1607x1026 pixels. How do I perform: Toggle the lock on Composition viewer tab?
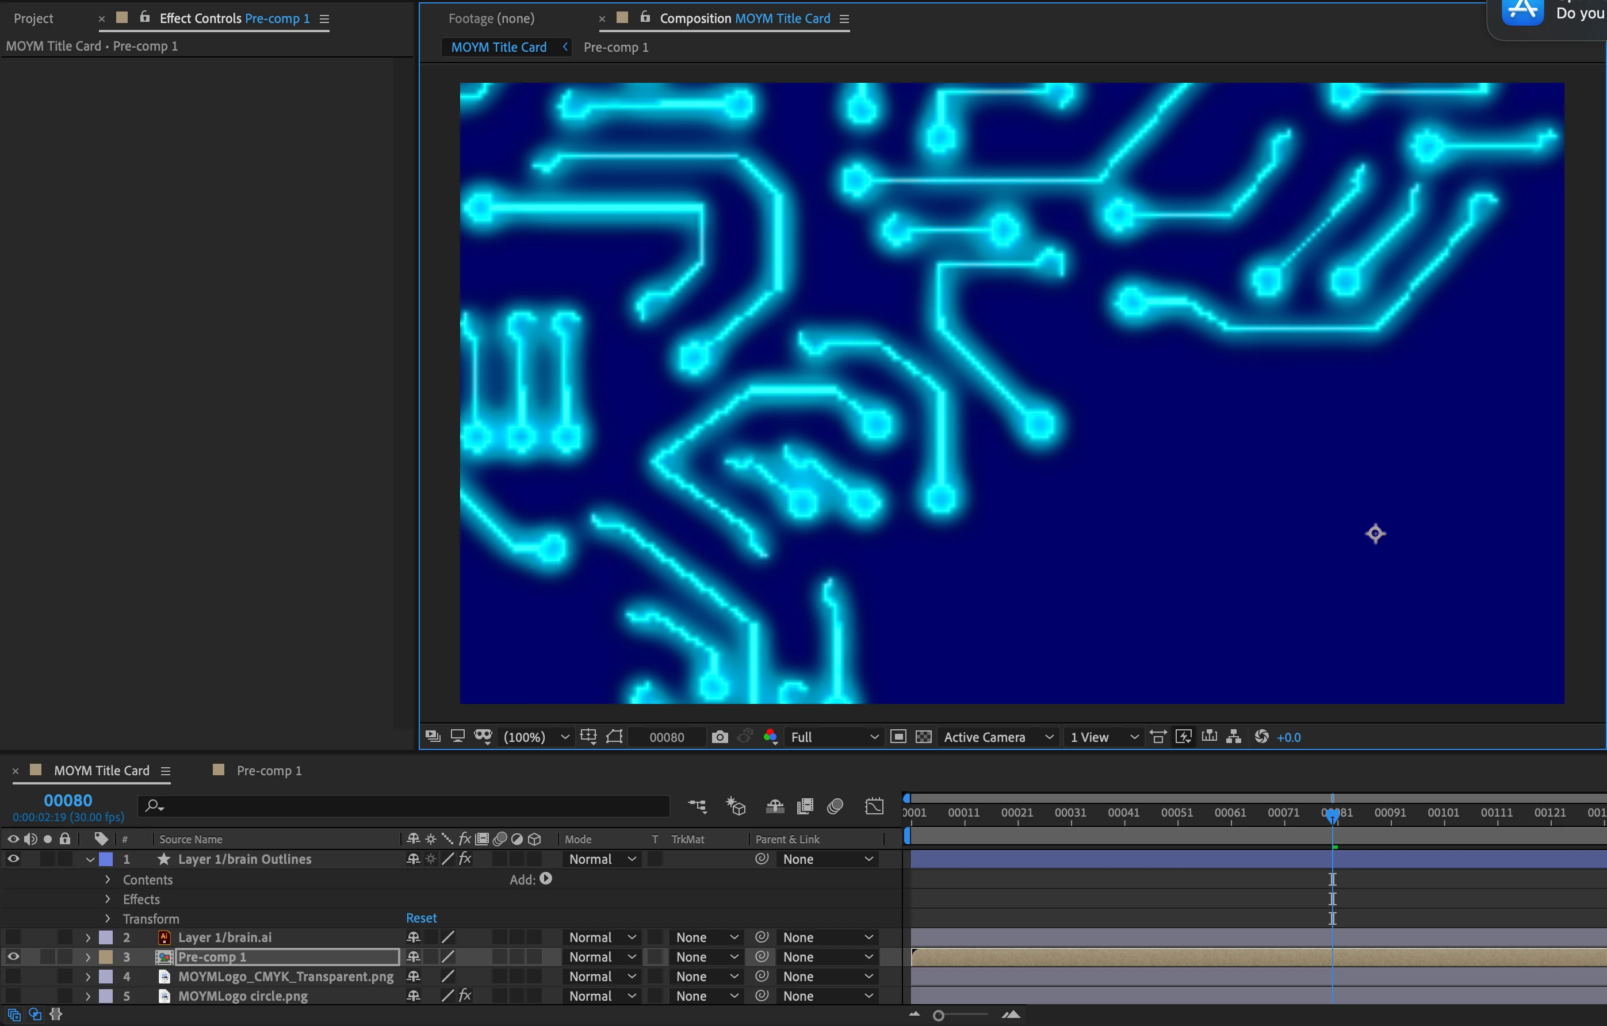tap(645, 17)
